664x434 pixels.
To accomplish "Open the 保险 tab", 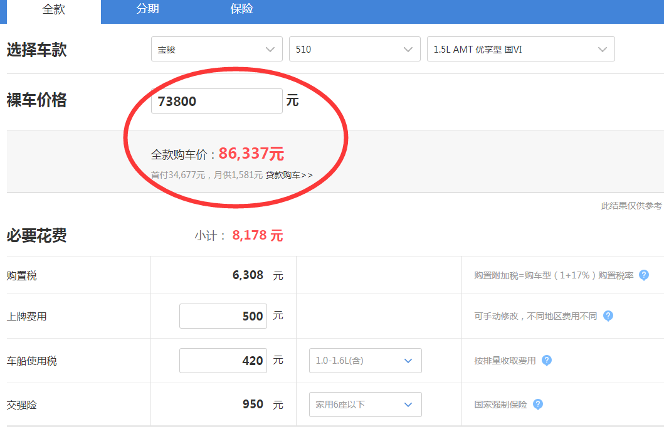I will (x=241, y=9).
